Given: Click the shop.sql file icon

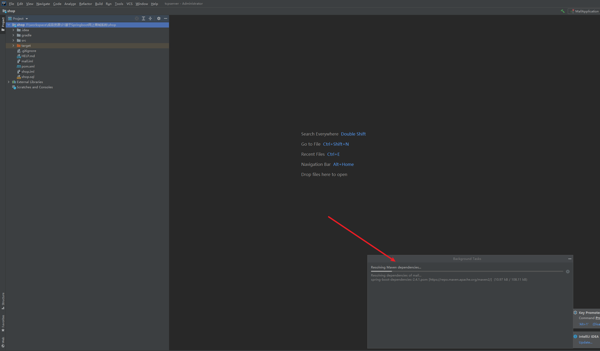Looking at the screenshot, I should pyautogui.click(x=19, y=77).
